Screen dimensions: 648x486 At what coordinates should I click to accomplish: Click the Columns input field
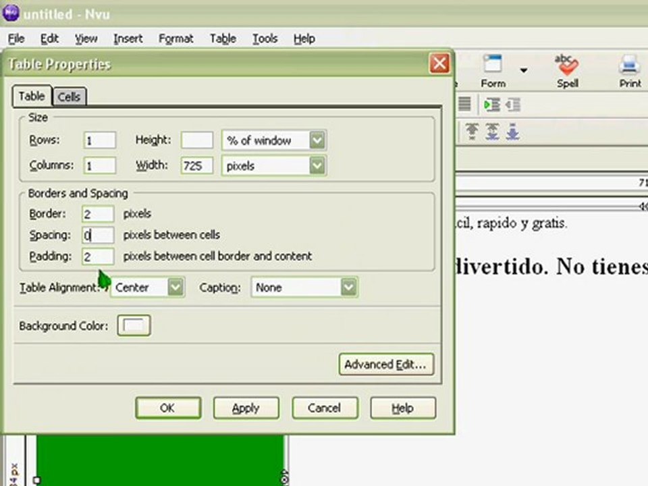coord(100,166)
